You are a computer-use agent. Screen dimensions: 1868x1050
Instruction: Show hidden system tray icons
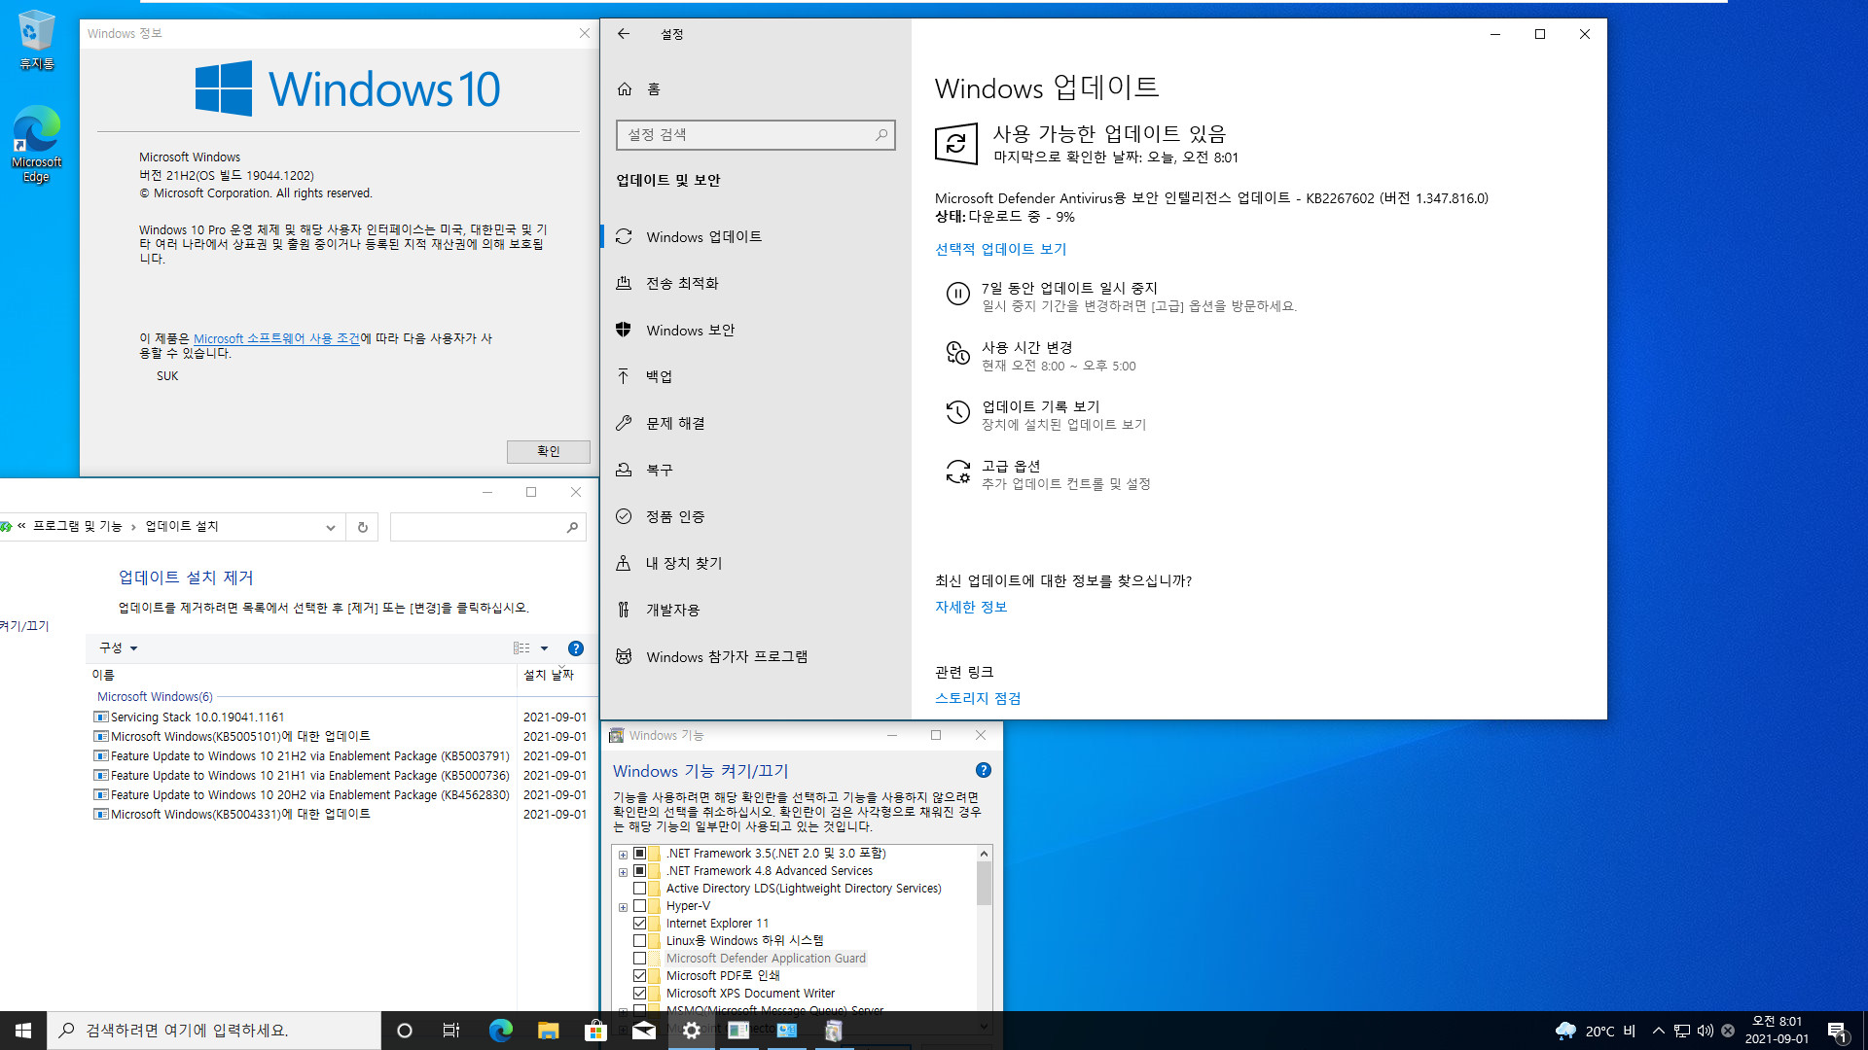[1659, 1031]
